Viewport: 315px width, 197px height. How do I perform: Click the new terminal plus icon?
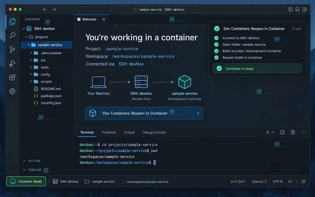[x=268, y=132]
